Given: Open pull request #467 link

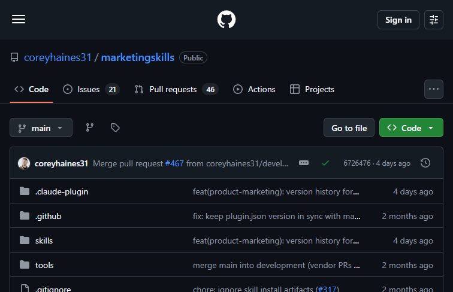Looking at the screenshot, I should click(174, 163).
